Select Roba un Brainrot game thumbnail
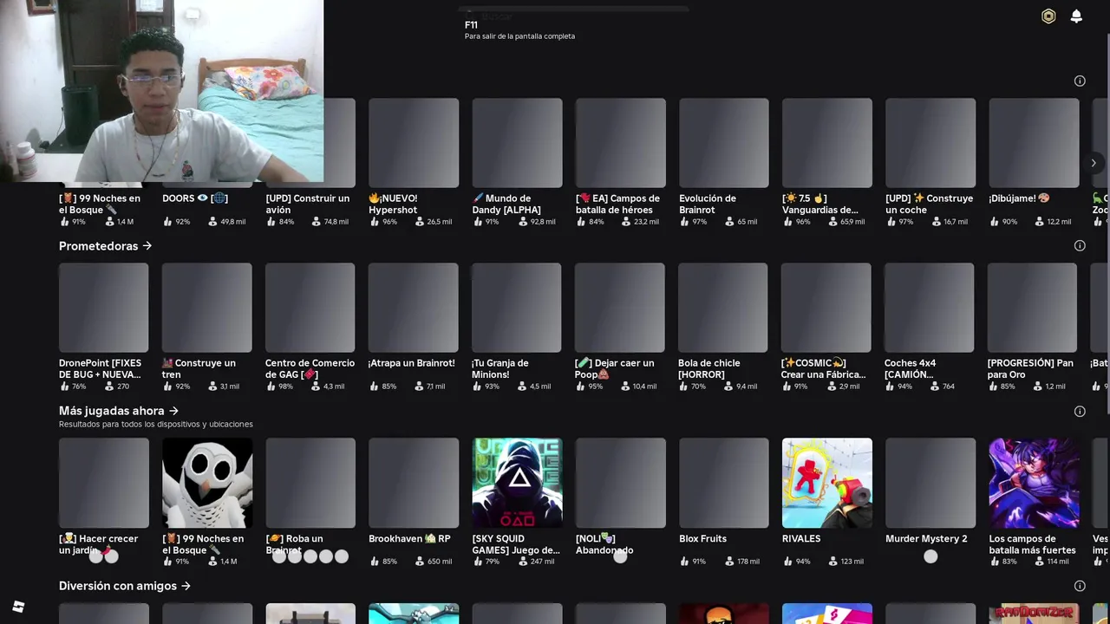This screenshot has height=624, width=1110. pos(310,483)
